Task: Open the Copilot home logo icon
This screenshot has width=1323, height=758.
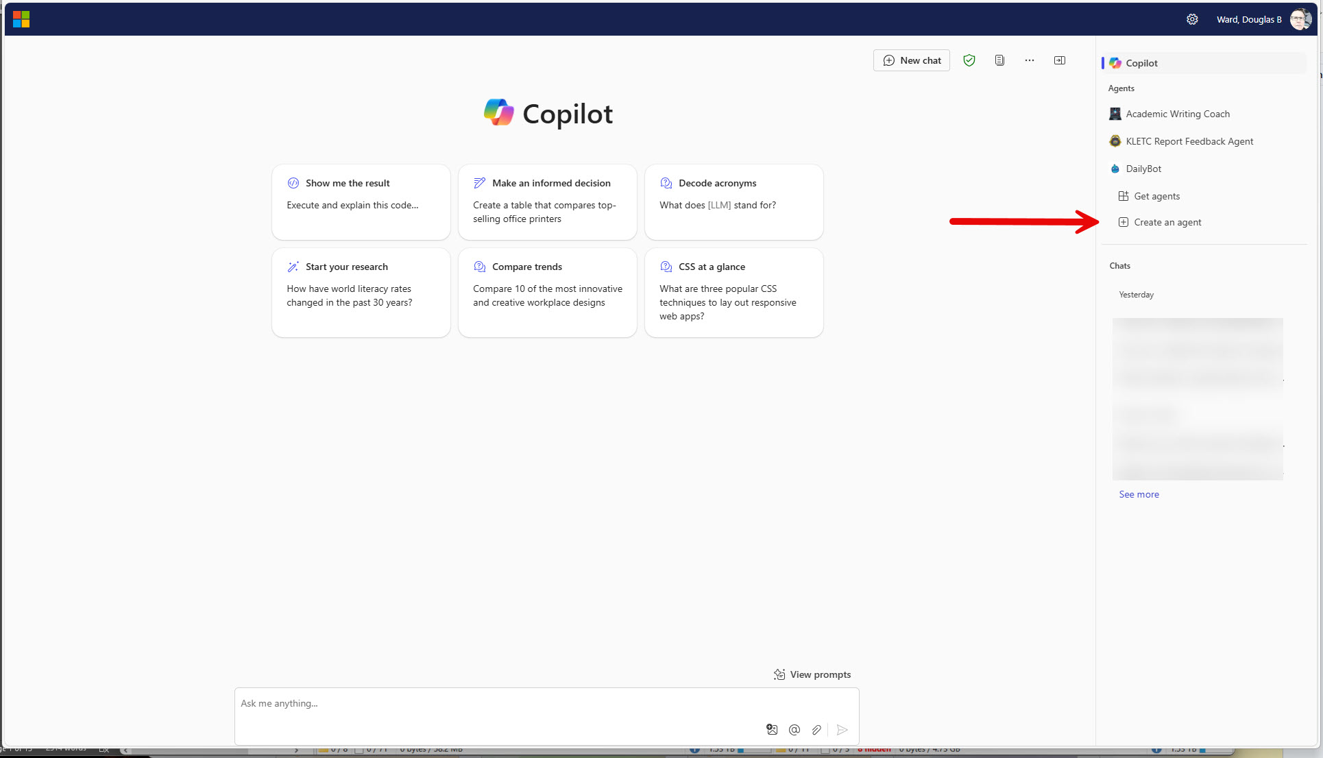Action: point(1115,62)
